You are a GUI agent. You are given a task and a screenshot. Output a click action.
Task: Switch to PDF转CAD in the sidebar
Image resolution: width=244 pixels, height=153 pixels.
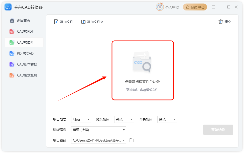(24, 53)
